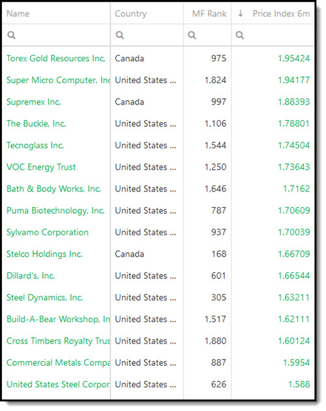This screenshot has height=411, width=326.
Task: Click the search icon under MF Rank column
Action: click(x=192, y=35)
